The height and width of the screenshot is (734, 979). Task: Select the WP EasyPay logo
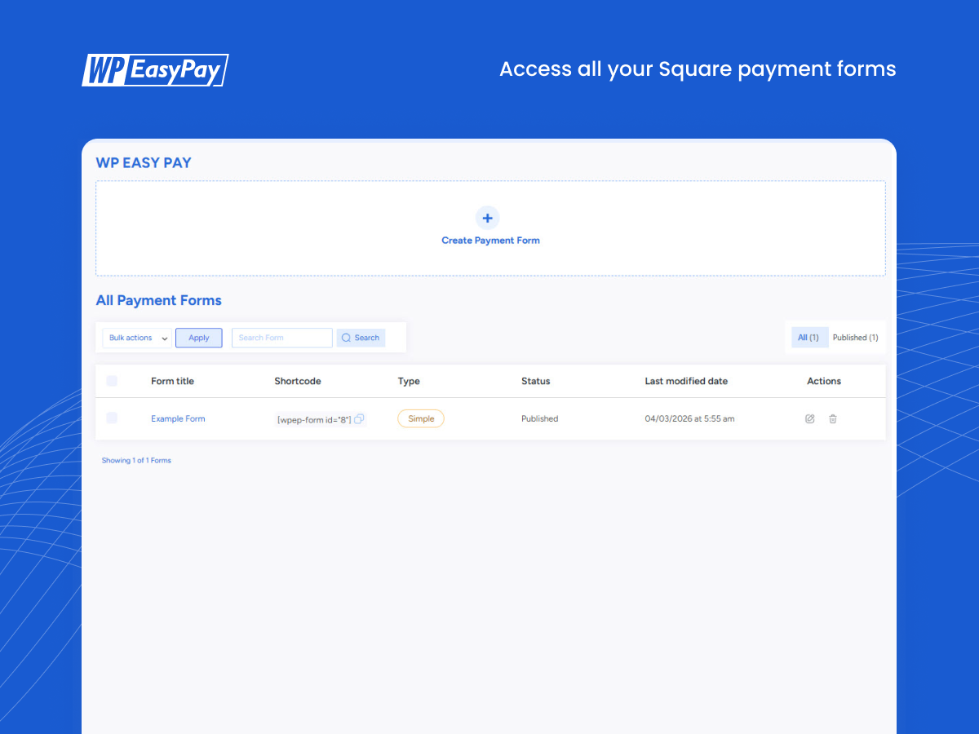[154, 69]
